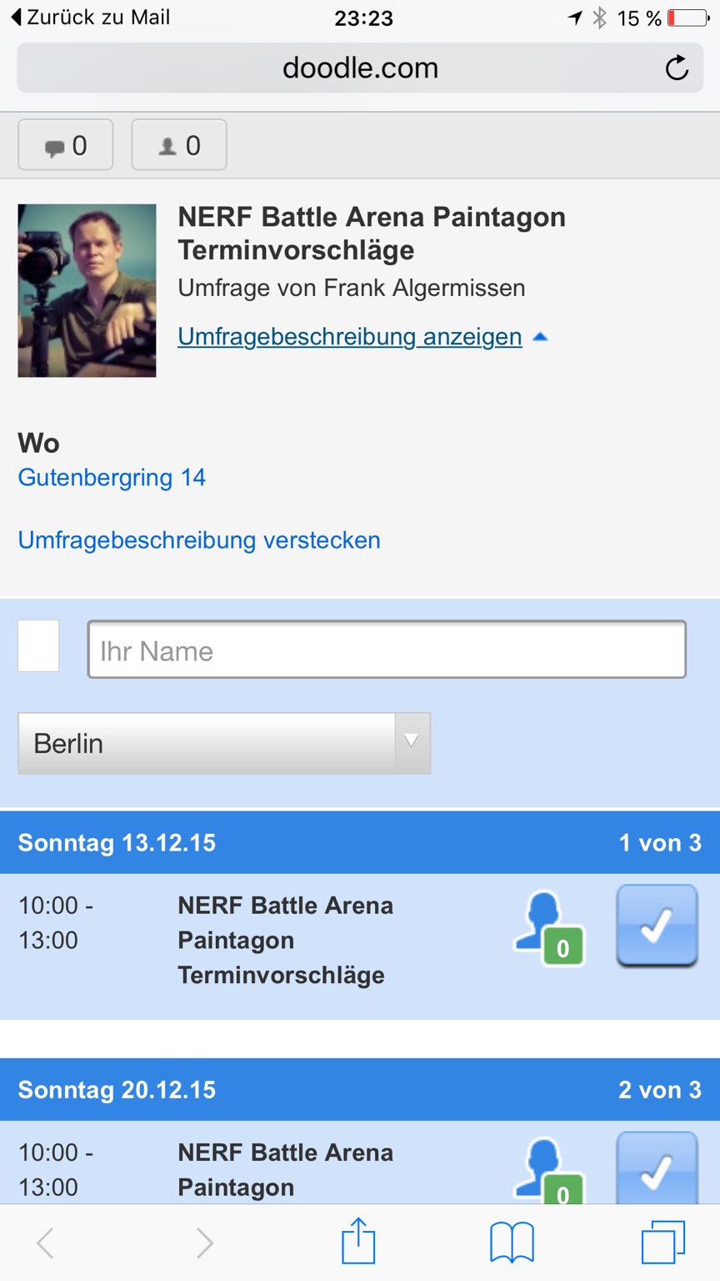
Task: Click the Umfragebeschreibung anzeigen link
Action: point(350,336)
